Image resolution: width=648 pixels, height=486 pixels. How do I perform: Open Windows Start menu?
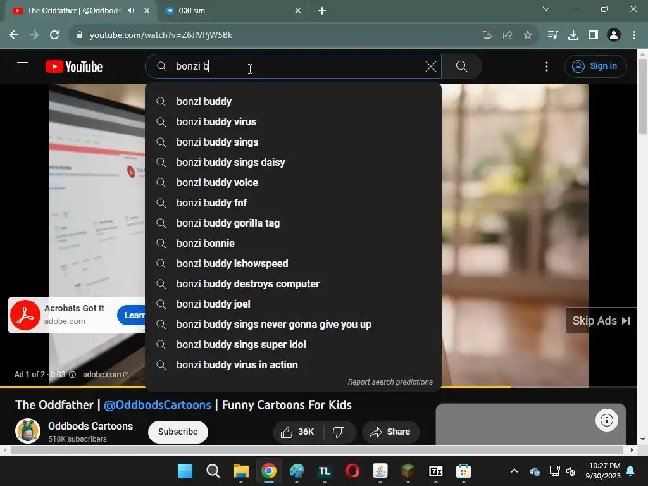click(x=185, y=471)
